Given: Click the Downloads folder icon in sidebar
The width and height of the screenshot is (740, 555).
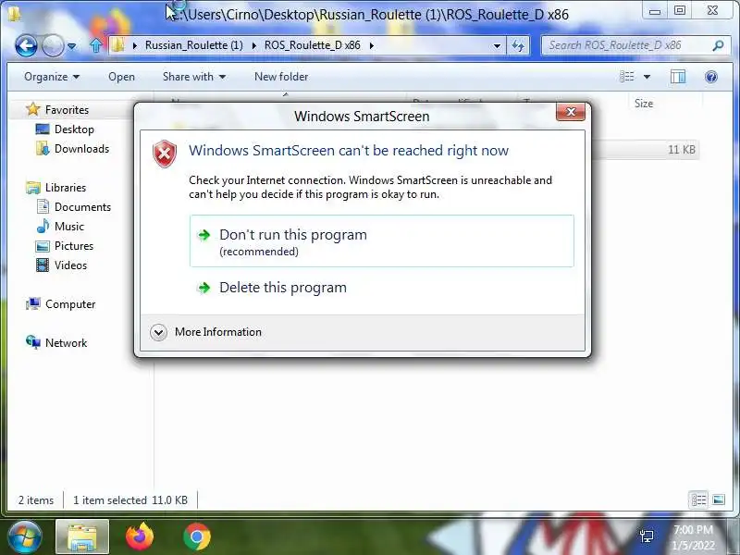Looking at the screenshot, I should 43,148.
